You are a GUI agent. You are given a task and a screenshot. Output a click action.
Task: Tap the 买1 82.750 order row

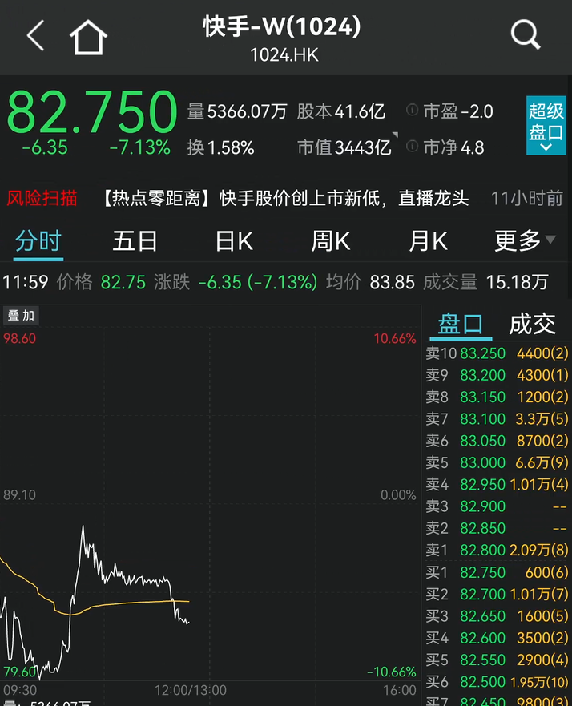point(497,572)
